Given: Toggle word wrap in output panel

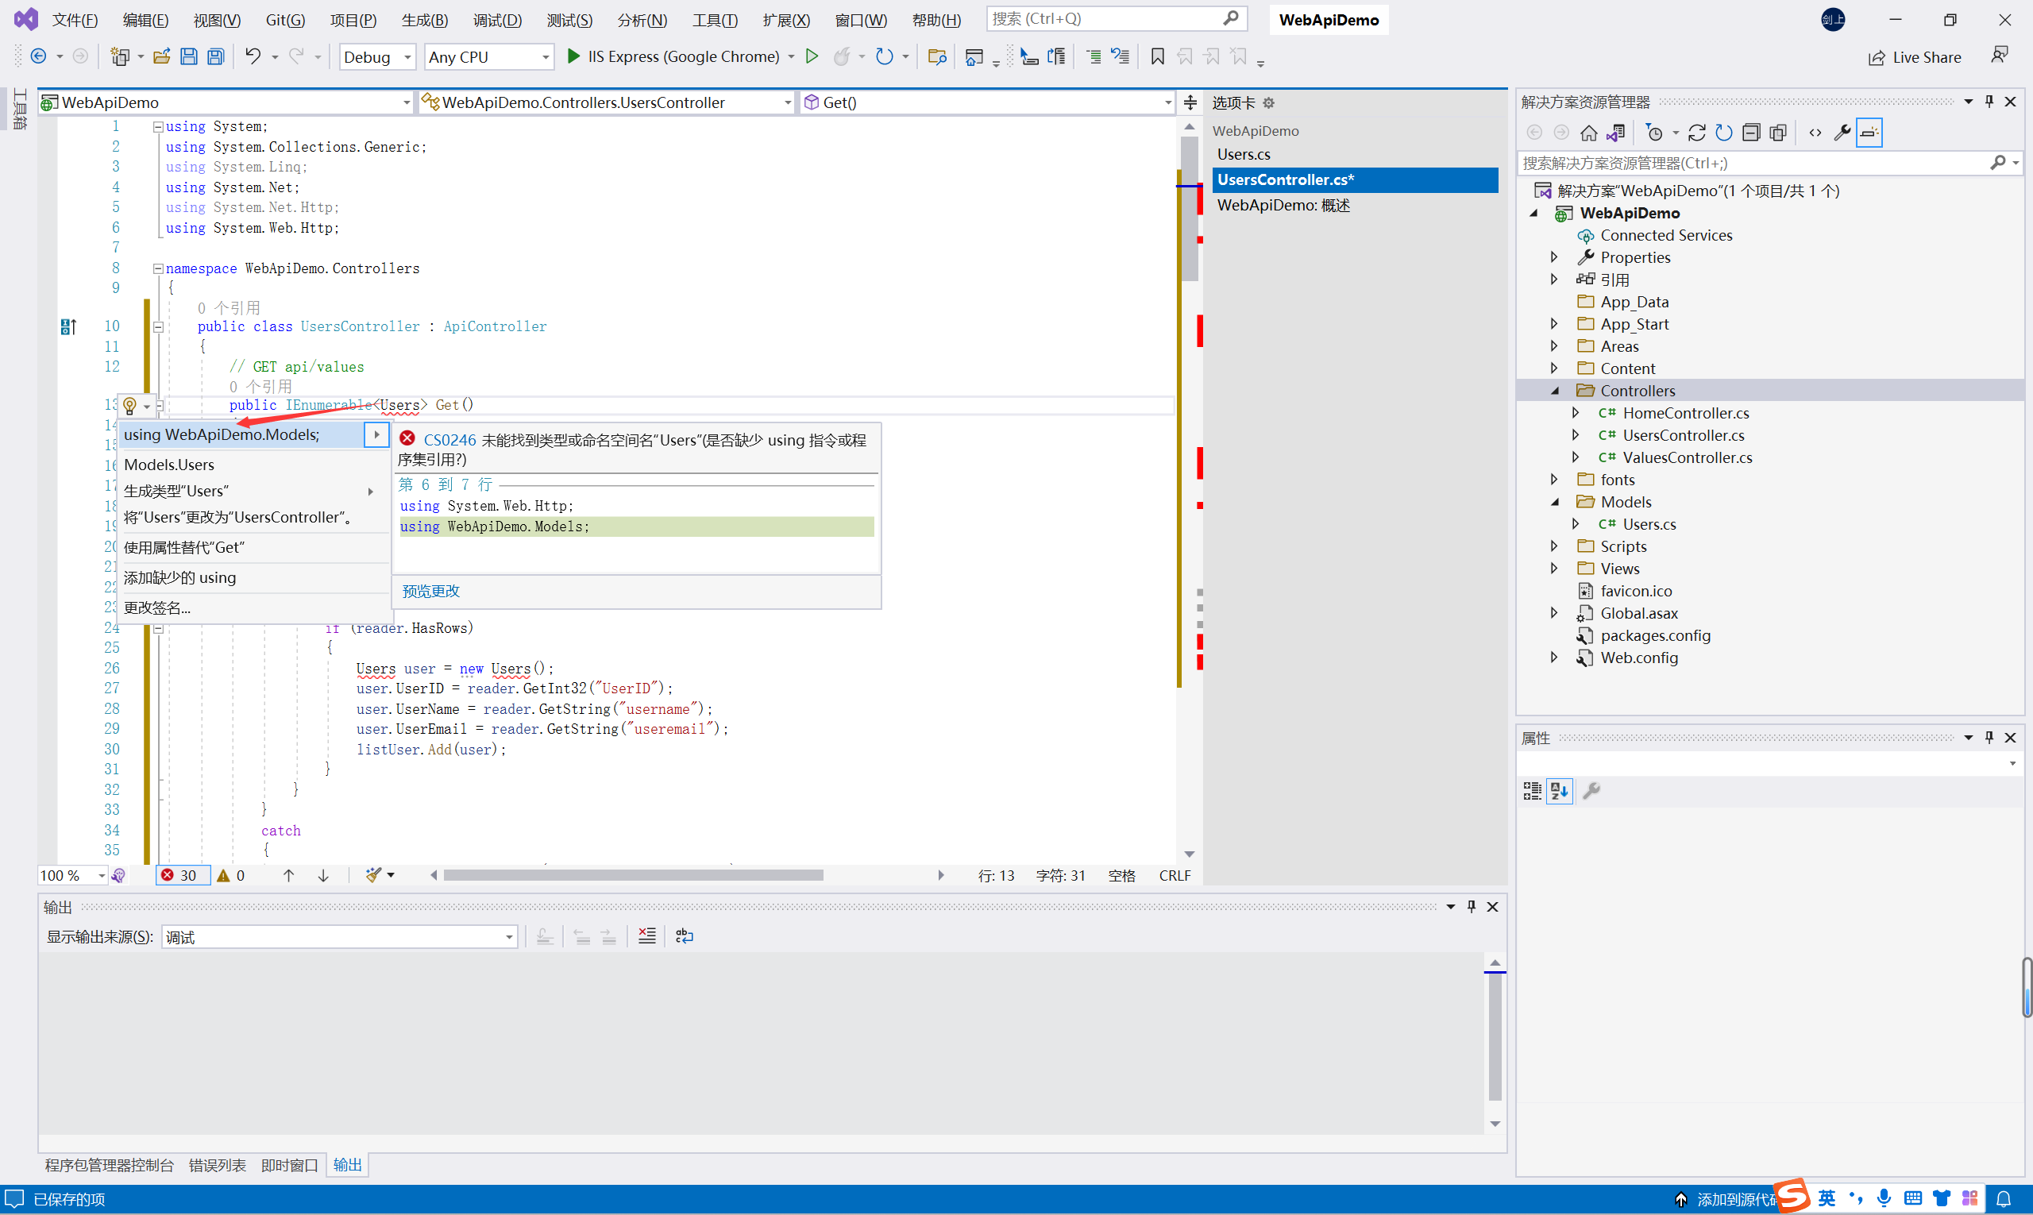Looking at the screenshot, I should pos(685,935).
